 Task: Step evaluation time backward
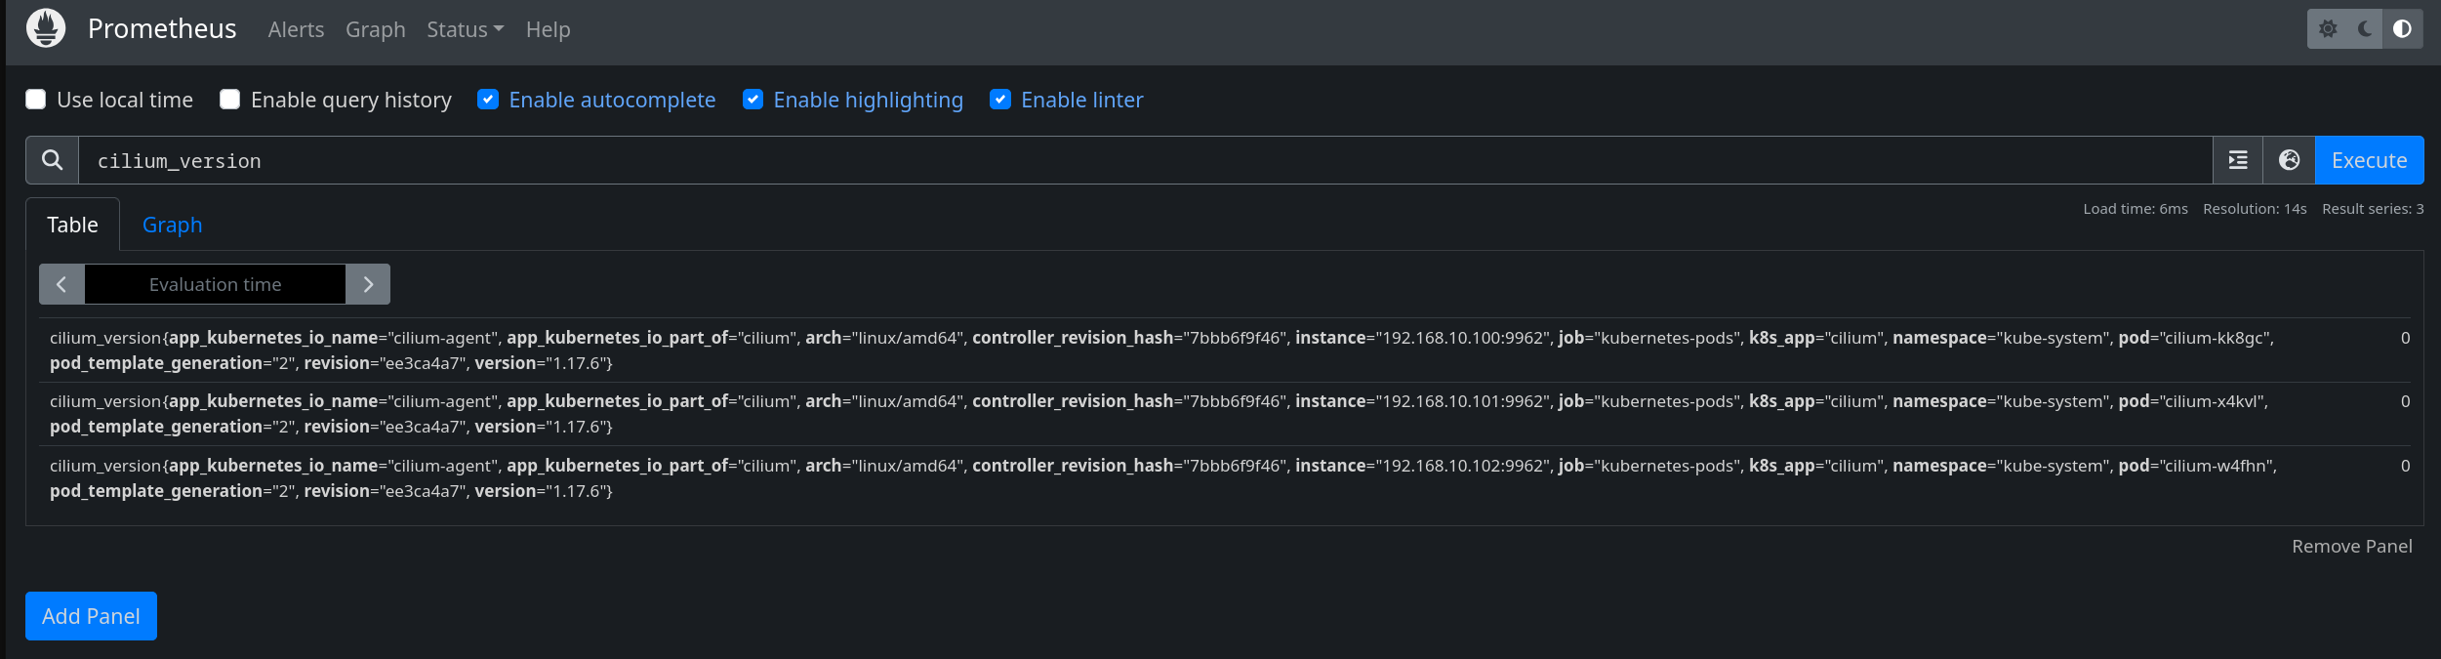click(x=61, y=284)
